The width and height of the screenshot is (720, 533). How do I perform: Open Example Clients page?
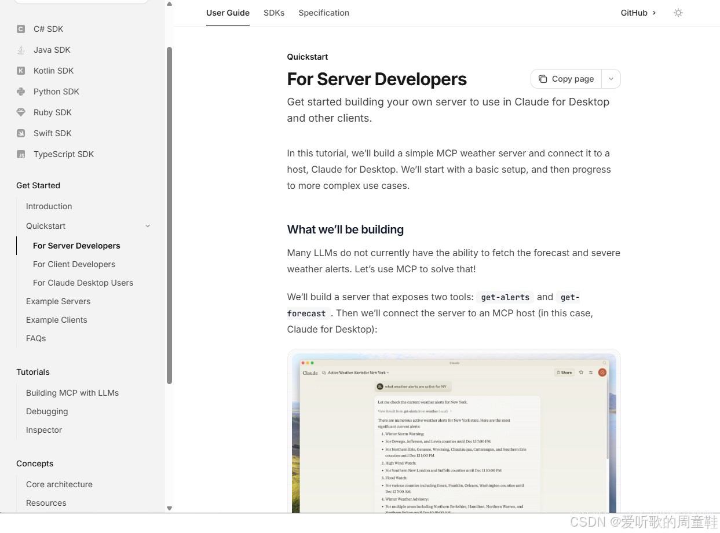coord(57,320)
